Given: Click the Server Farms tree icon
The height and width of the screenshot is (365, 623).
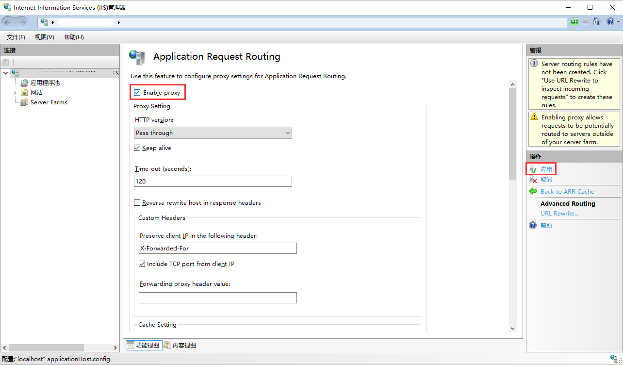Looking at the screenshot, I should (25, 102).
